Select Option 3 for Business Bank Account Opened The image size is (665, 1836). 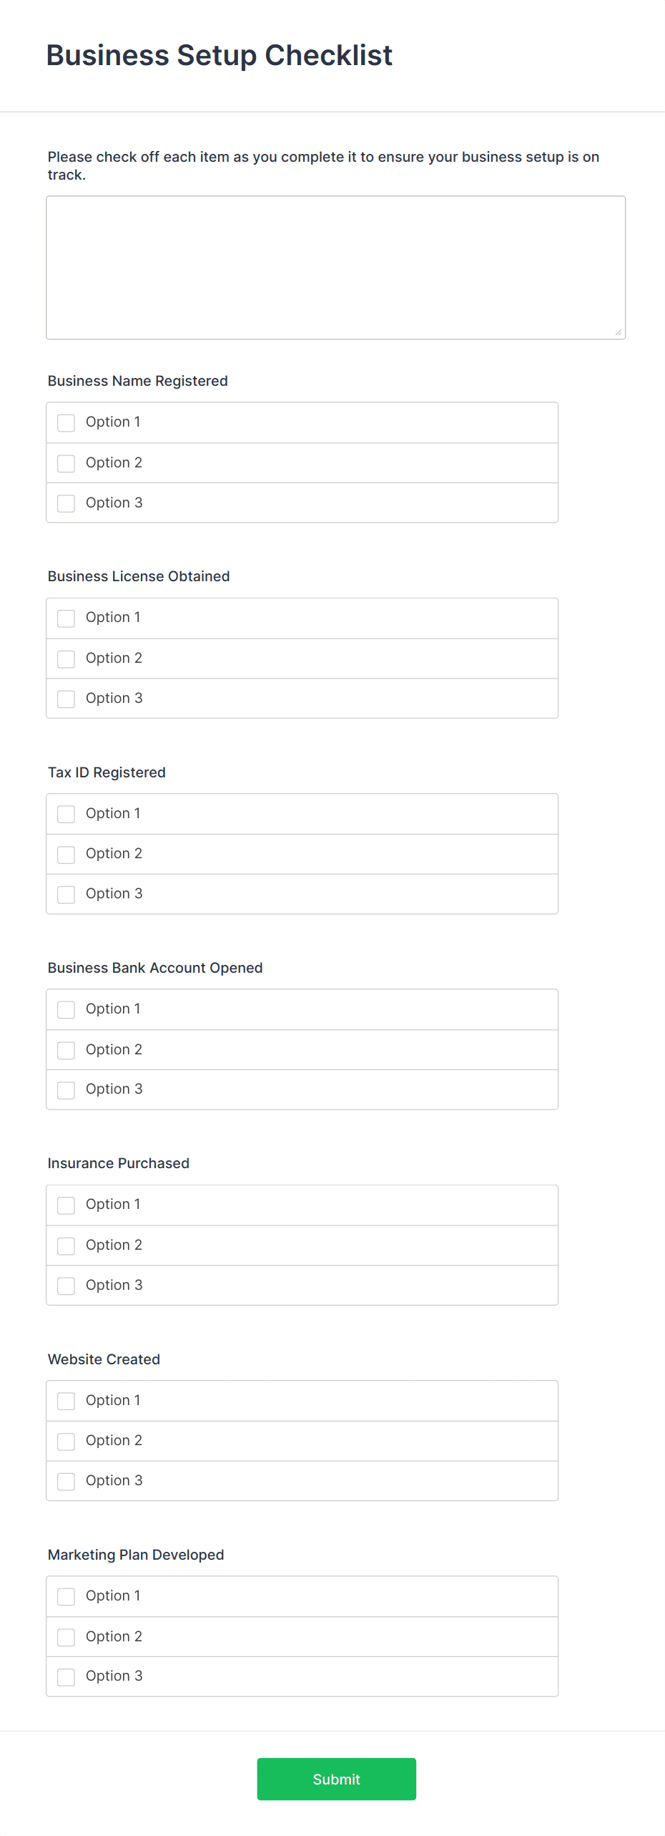[x=66, y=1089]
